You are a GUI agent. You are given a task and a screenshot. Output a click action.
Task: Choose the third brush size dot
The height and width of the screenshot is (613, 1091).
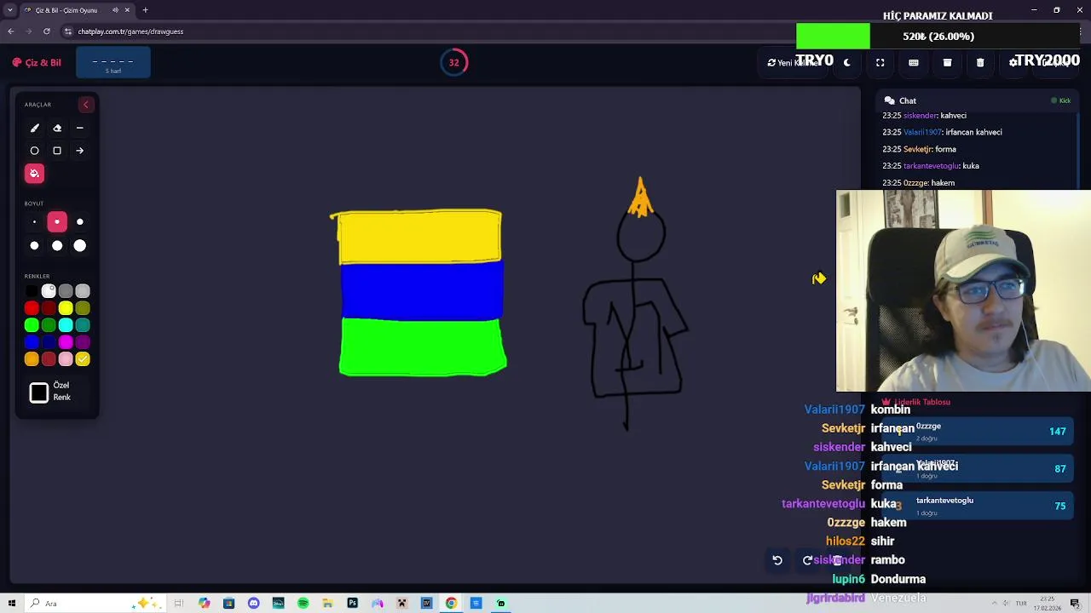pos(80,222)
